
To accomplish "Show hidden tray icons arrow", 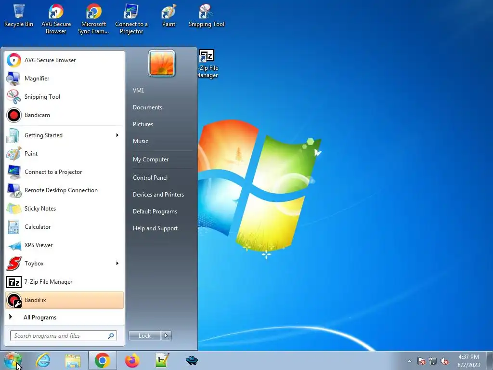I will tap(409, 361).
